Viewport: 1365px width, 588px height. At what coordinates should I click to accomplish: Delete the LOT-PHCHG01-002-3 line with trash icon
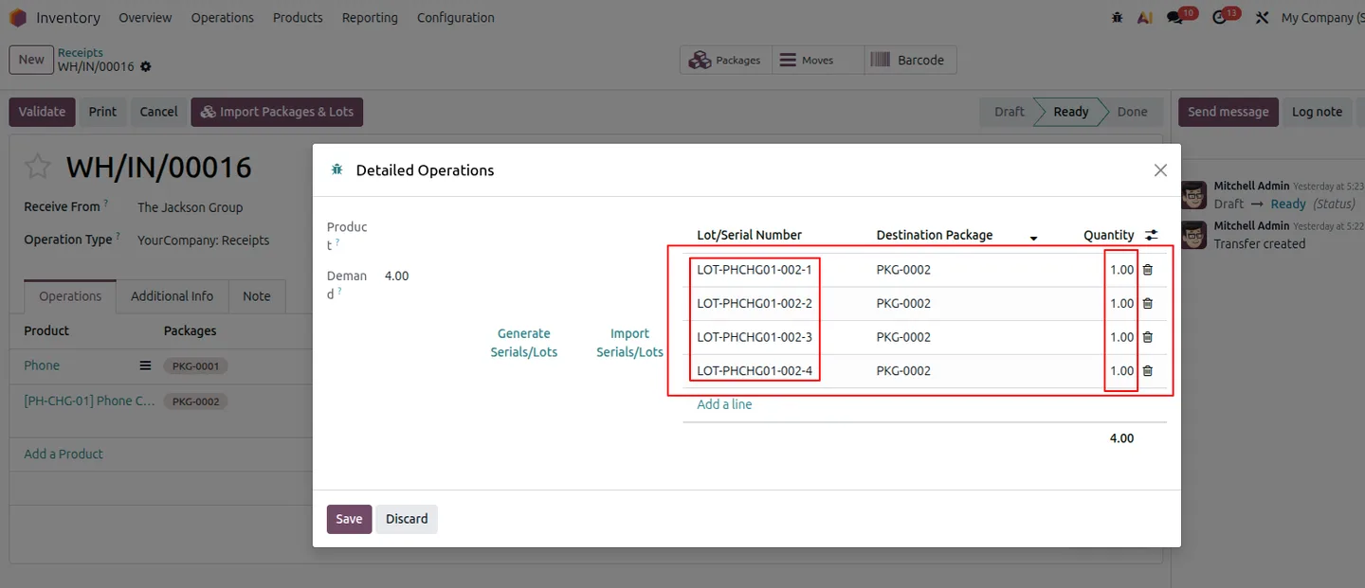point(1147,337)
